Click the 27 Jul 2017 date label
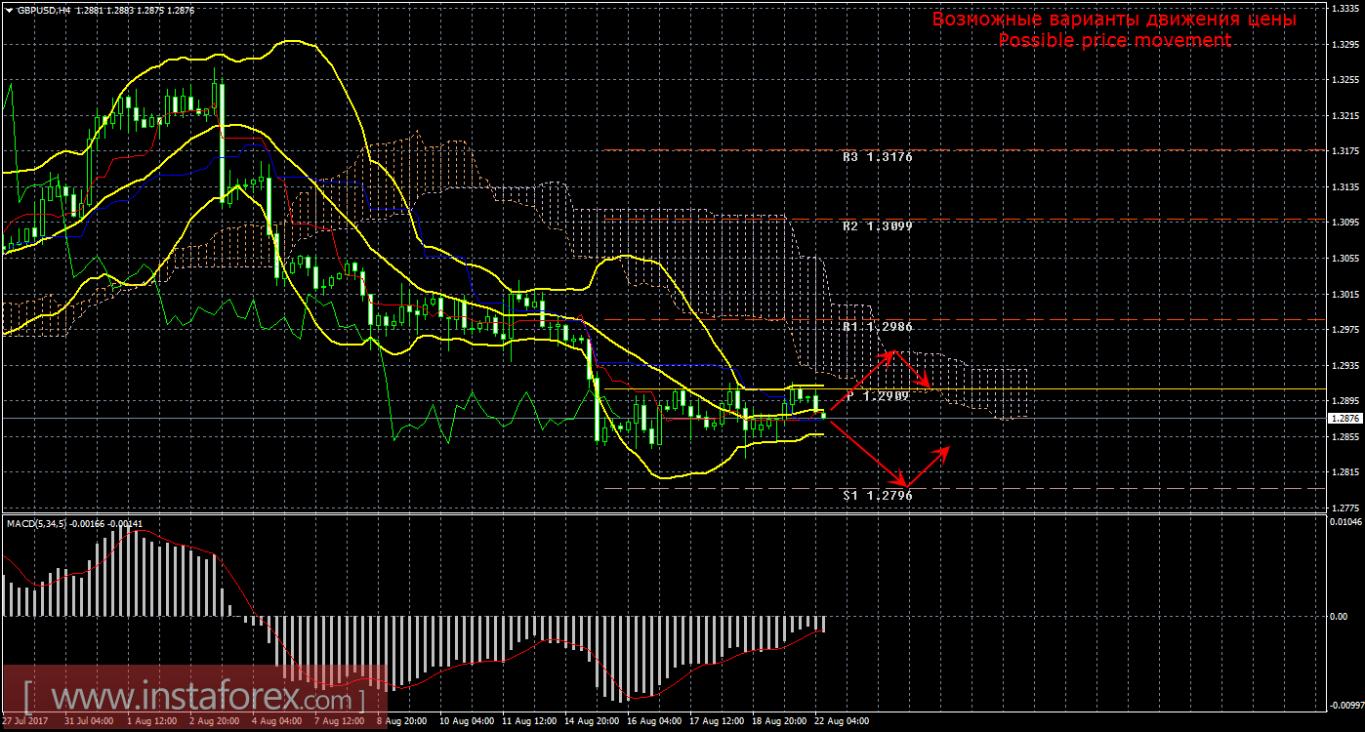Image resolution: width=1365 pixels, height=732 pixels. 27,722
